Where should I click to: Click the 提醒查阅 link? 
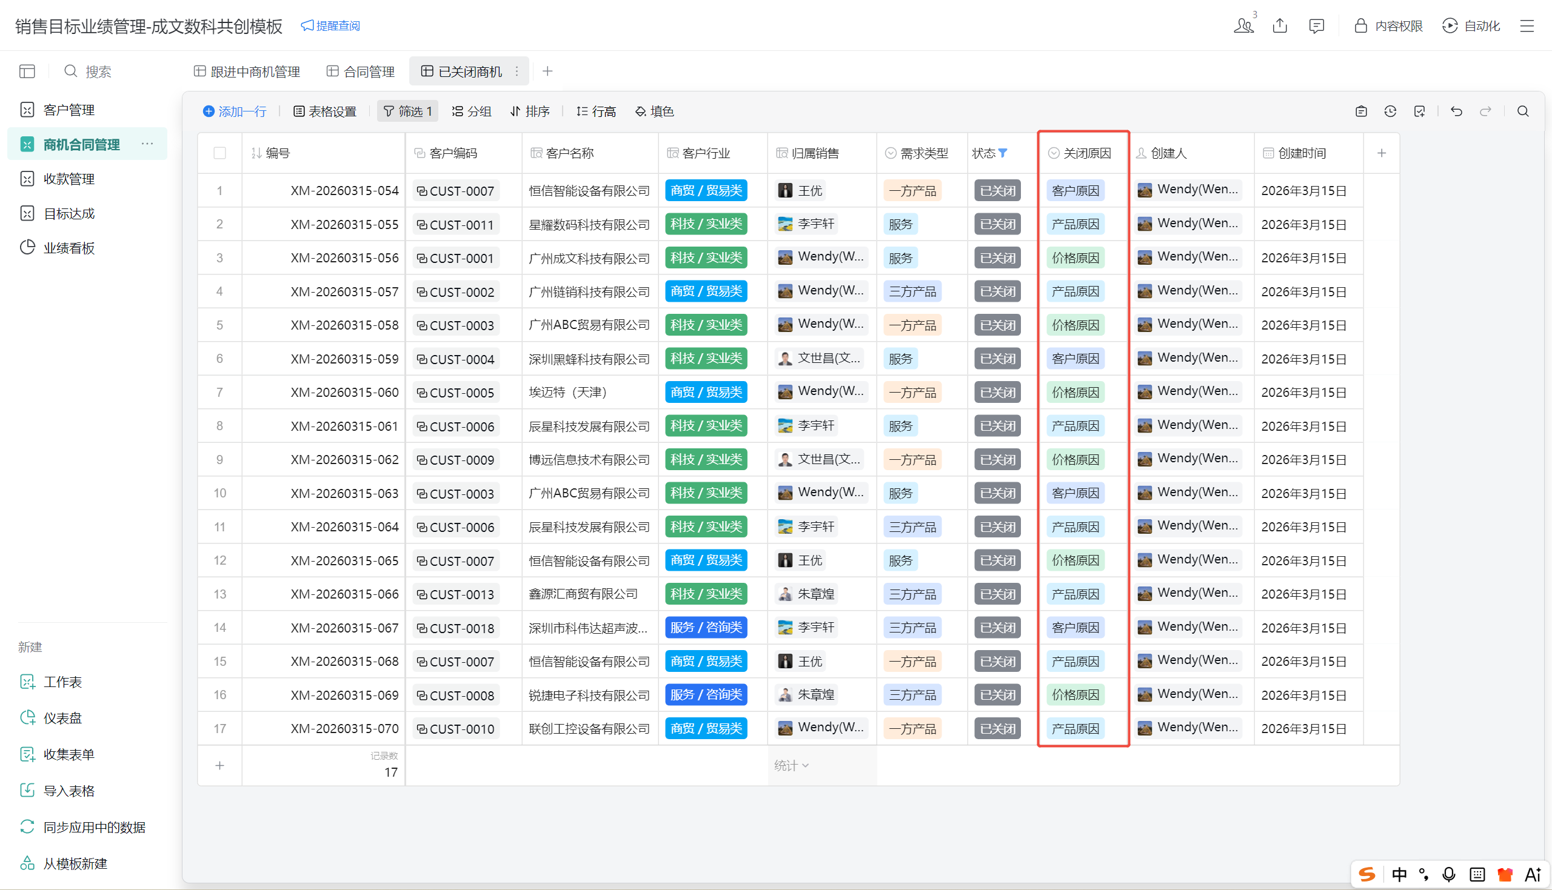[x=331, y=25]
